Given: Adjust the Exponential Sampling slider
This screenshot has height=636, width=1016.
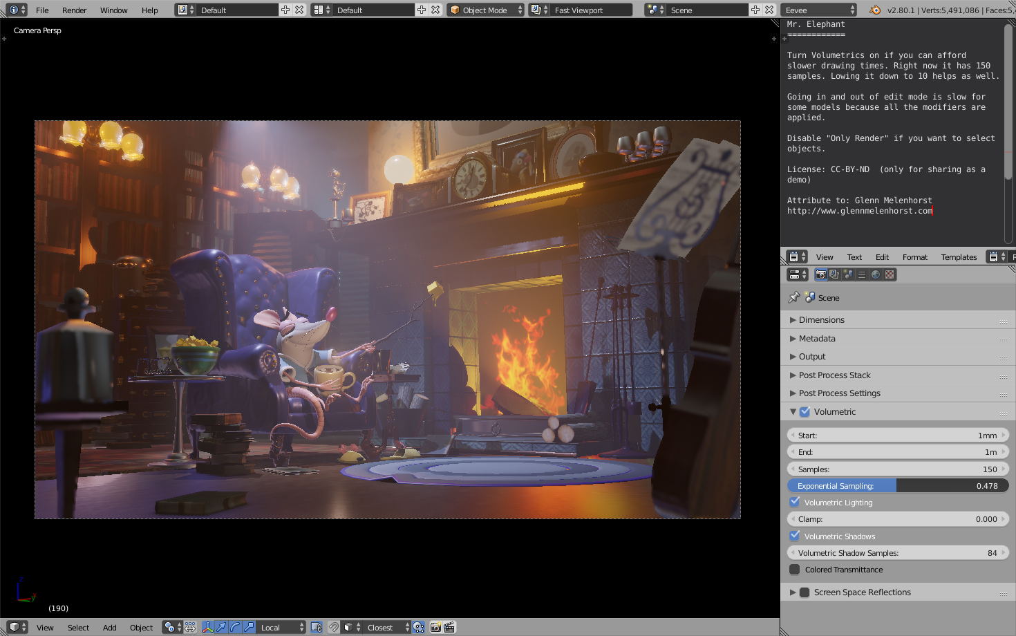Looking at the screenshot, I should [897, 486].
